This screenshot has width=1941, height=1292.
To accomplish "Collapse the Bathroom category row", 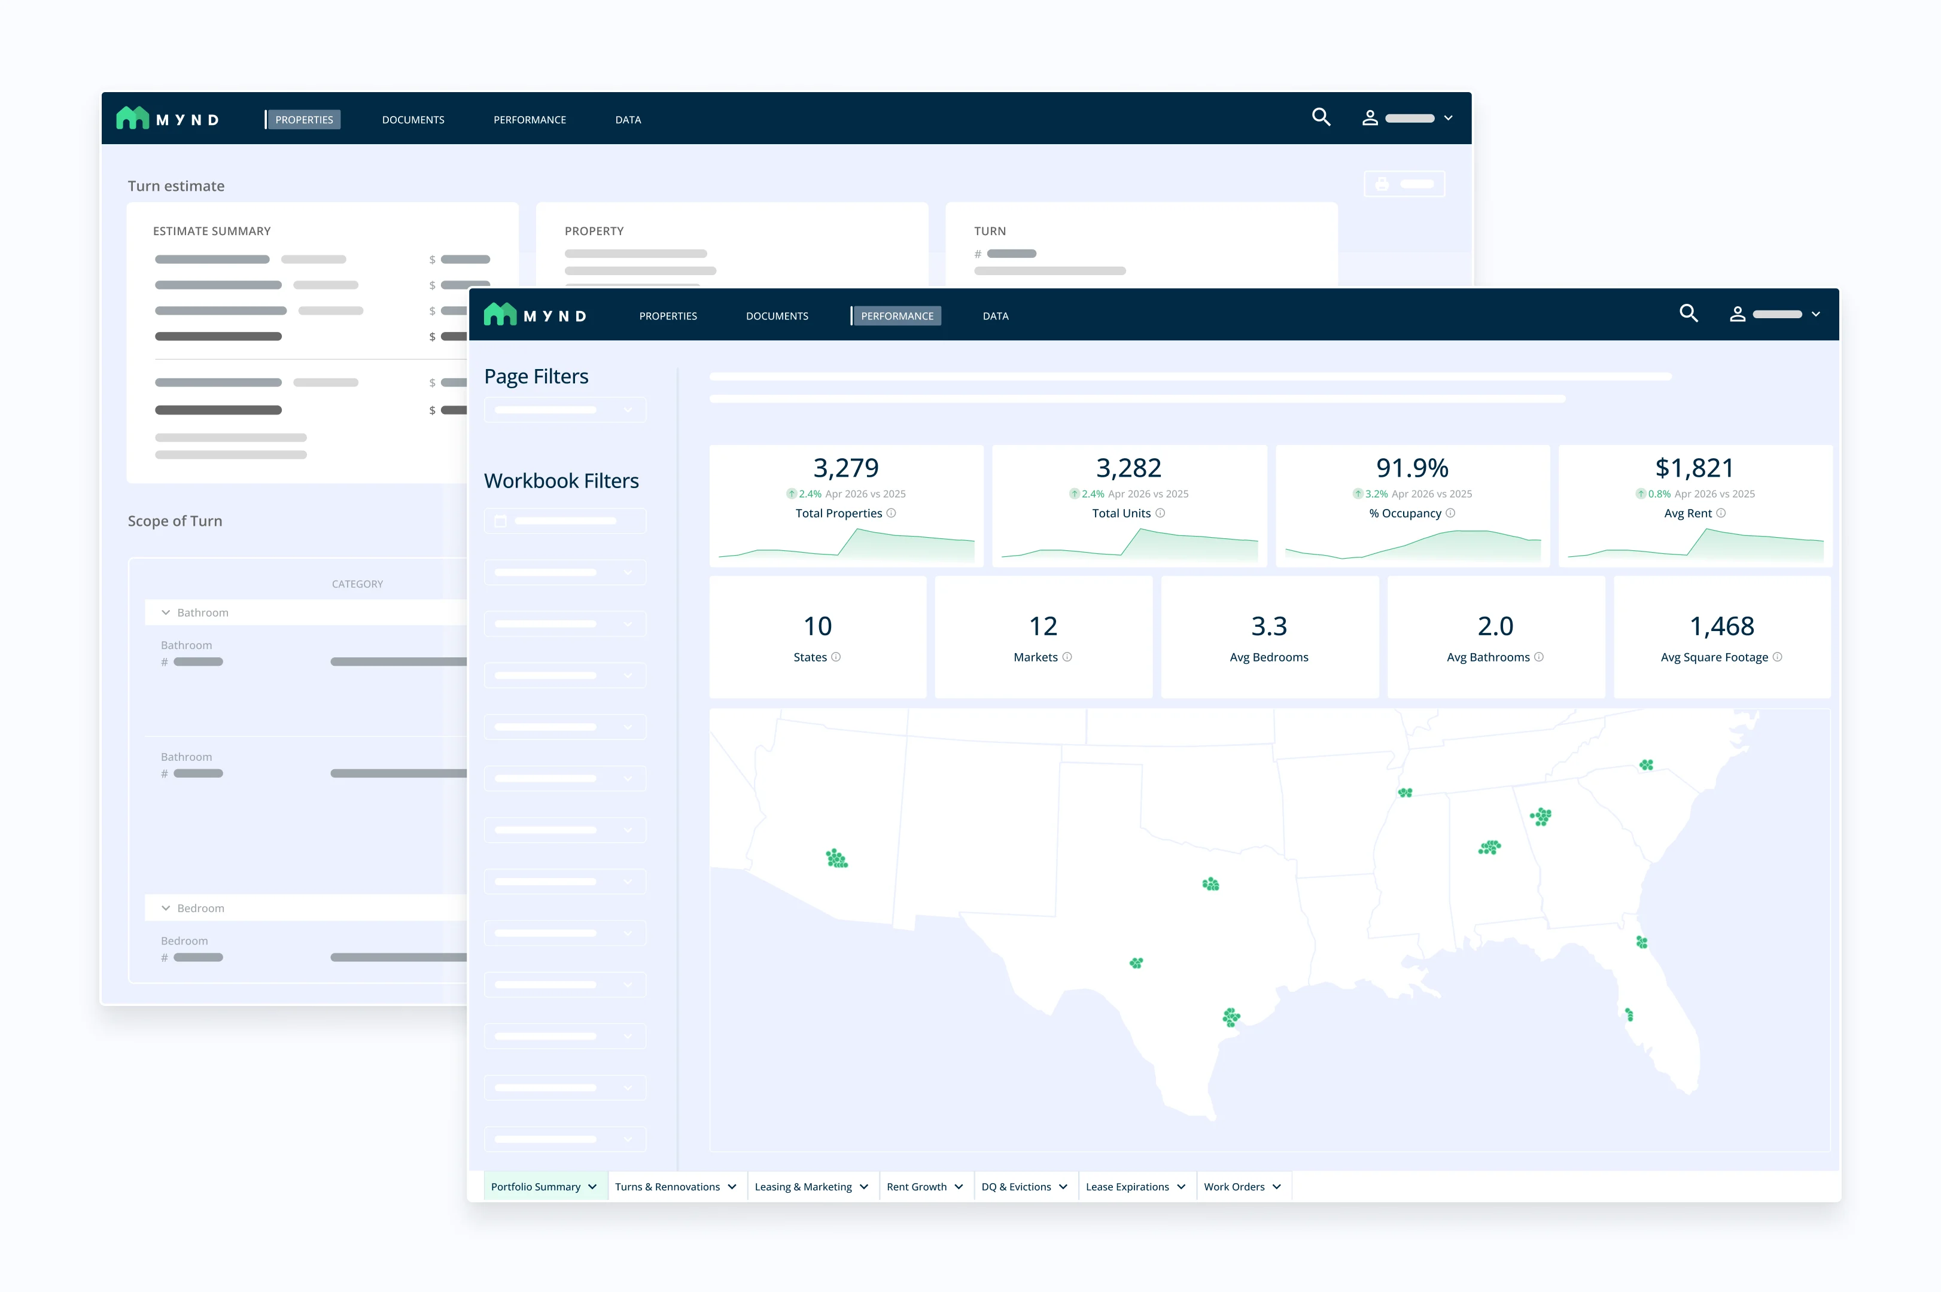I will click(x=166, y=613).
